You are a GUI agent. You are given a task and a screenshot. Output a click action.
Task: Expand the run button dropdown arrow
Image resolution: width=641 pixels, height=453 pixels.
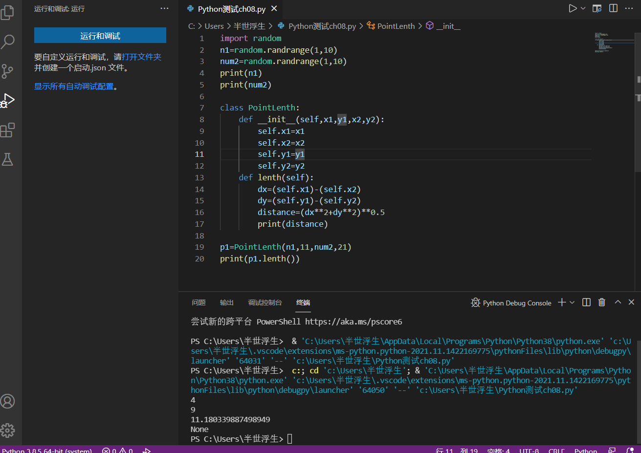[583, 8]
